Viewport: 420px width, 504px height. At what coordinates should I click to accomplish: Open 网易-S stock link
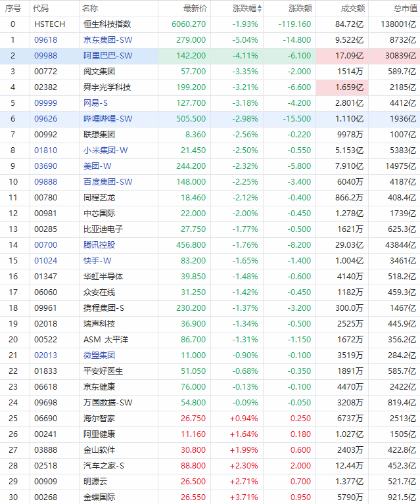[x=95, y=103]
